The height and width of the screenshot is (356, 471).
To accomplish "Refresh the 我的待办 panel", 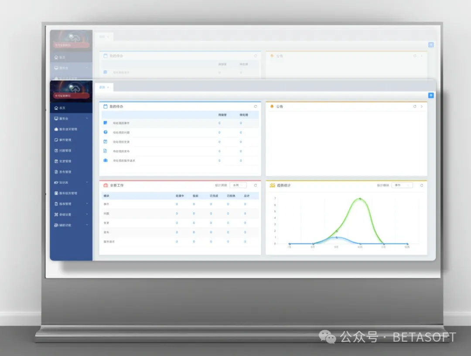I will pos(255,106).
